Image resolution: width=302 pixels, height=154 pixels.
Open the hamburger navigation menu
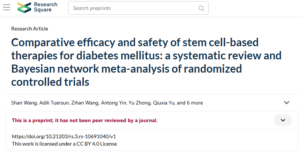click(7, 8)
